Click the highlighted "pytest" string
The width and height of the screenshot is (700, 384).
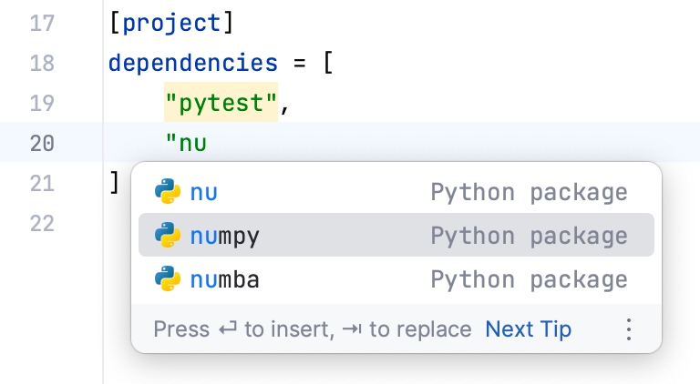221,104
